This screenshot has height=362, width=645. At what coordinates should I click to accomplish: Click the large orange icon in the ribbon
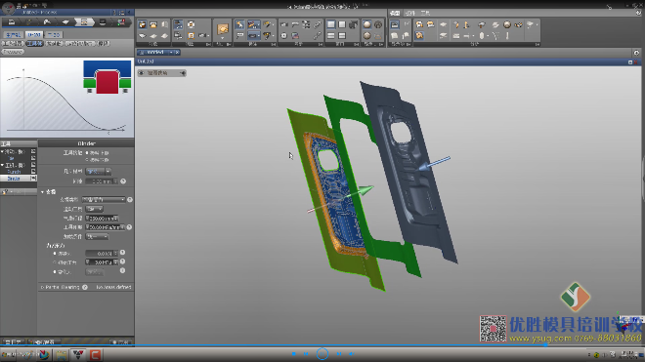[223, 28]
